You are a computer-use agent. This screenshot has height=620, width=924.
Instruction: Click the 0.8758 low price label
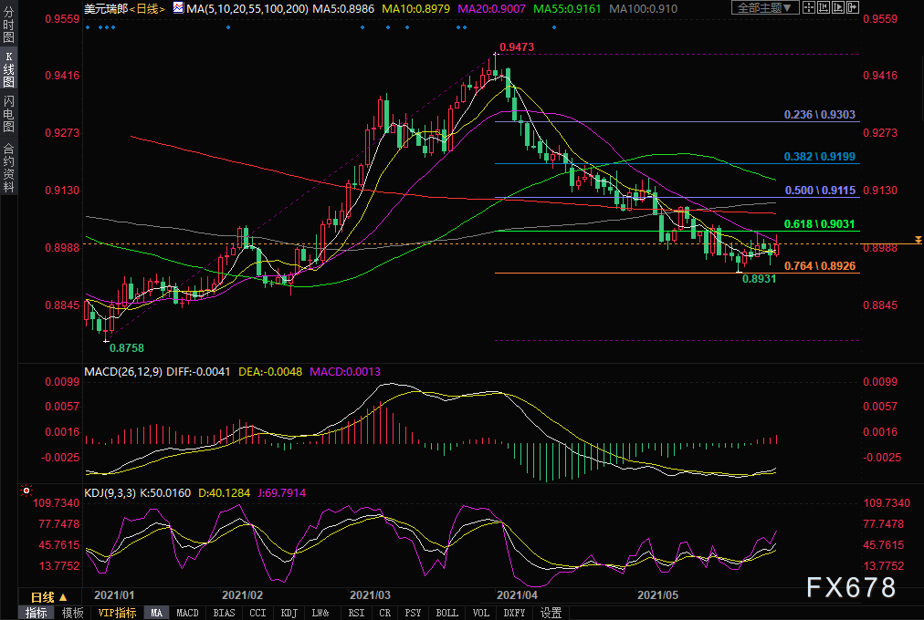[127, 347]
